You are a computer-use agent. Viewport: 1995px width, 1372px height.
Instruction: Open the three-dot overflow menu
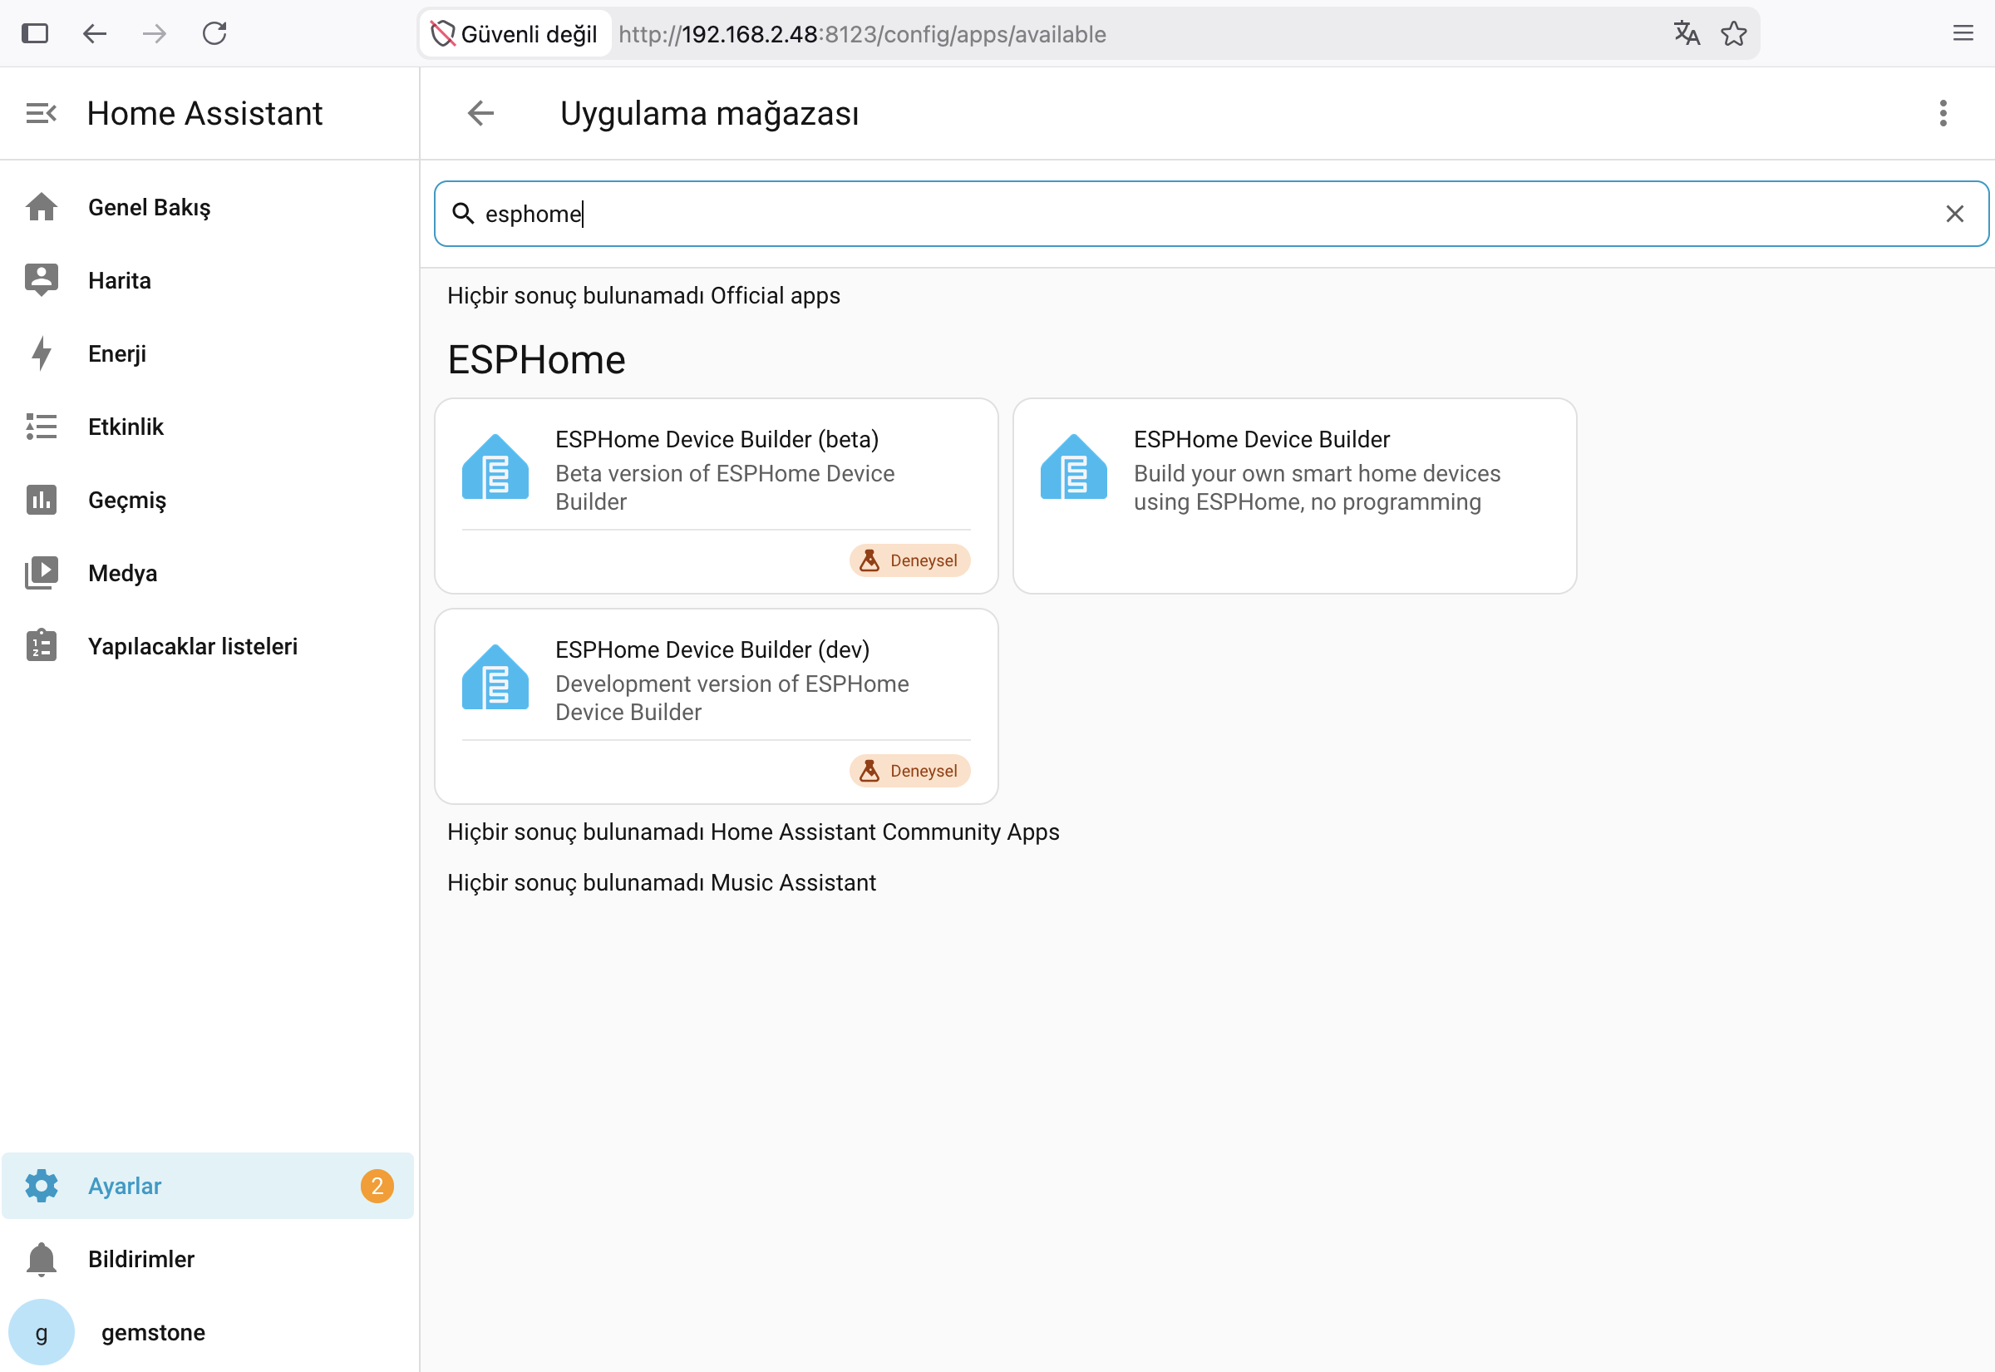tap(1943, 112)
